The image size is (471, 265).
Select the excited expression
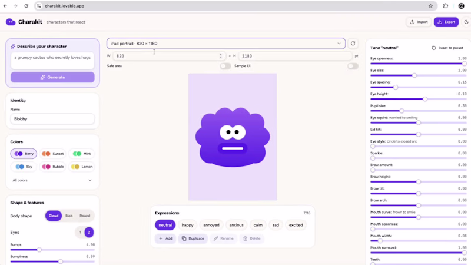click(x=296, y=225)
